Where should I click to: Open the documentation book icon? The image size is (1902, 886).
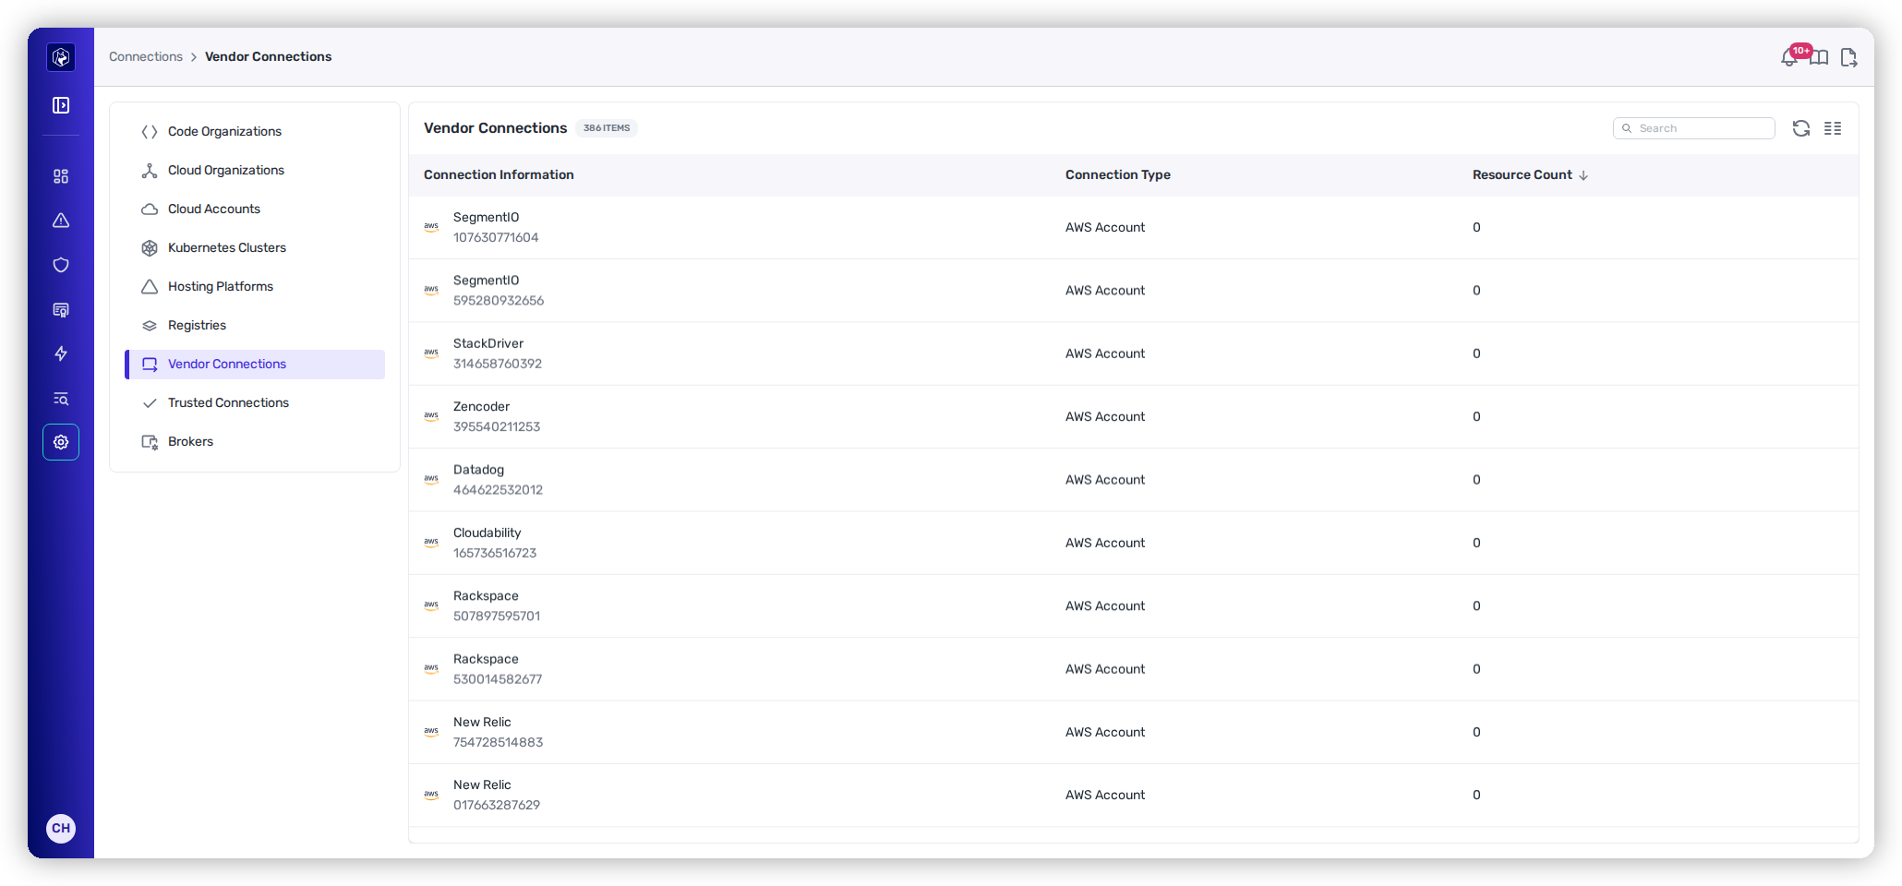[1819, 57]
